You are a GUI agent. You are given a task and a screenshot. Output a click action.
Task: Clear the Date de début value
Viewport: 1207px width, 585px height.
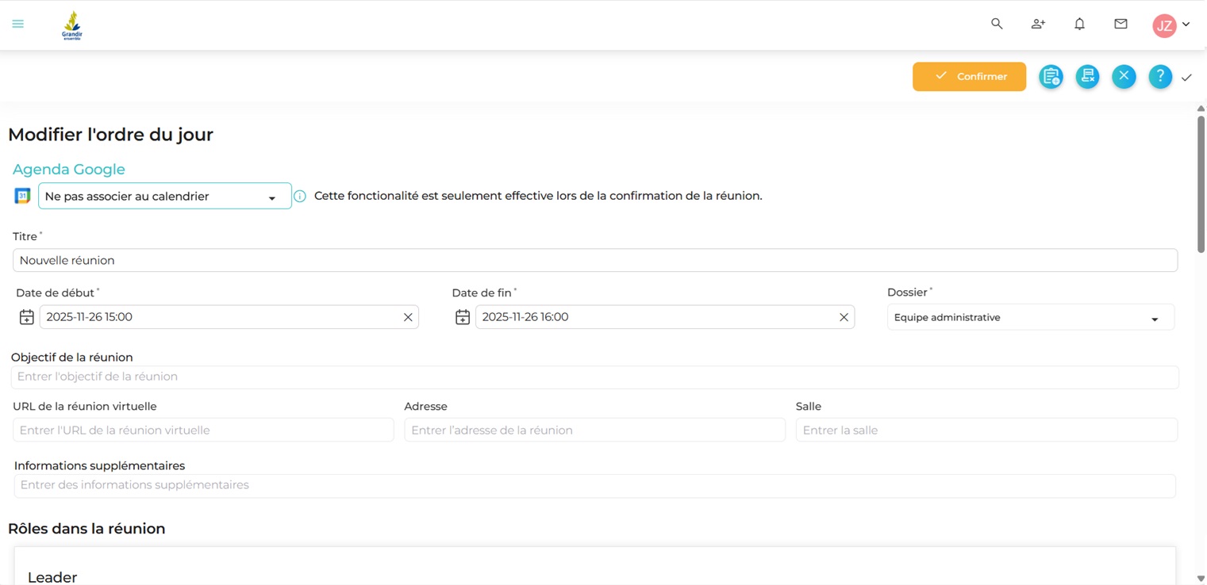[x=408, y=317]
